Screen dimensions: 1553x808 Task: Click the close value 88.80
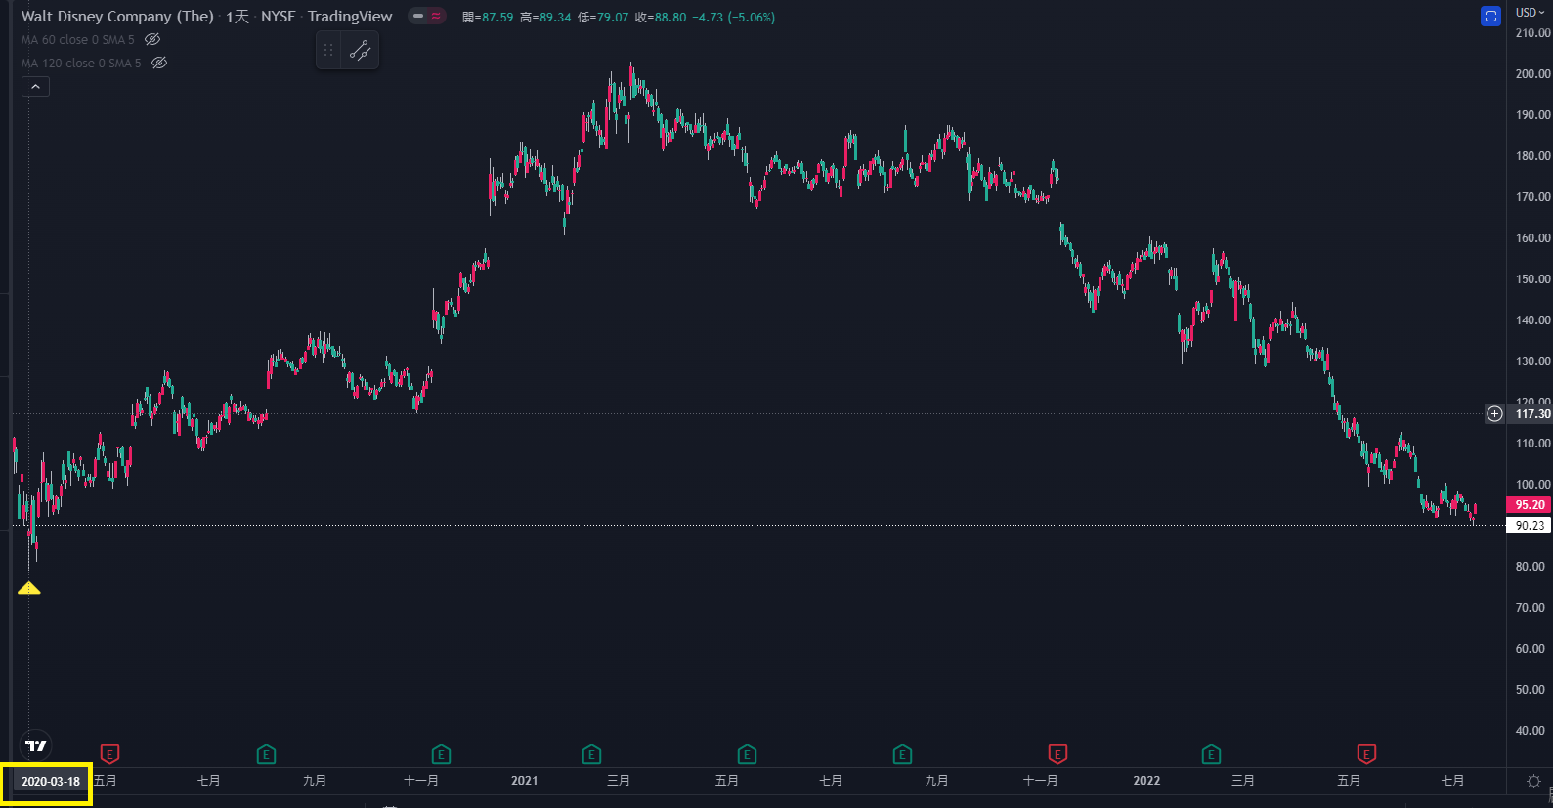tap(669, 17)
